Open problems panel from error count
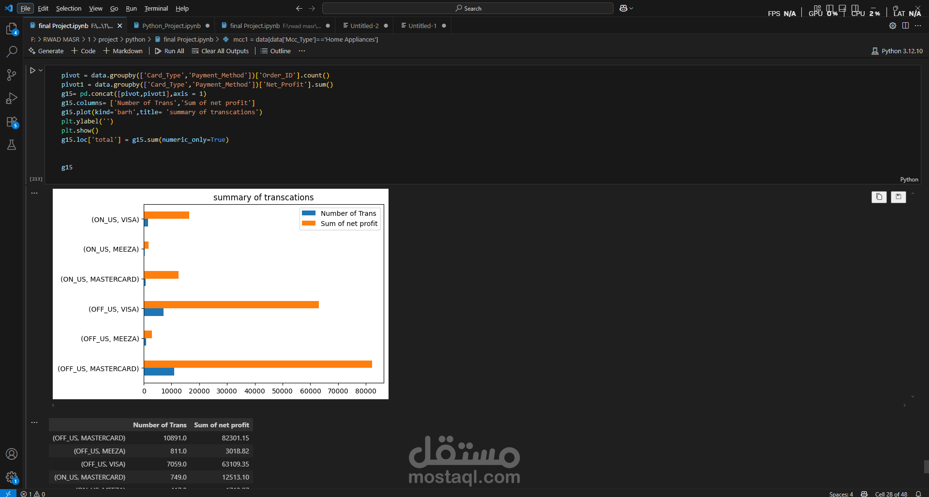 point(33,494)
